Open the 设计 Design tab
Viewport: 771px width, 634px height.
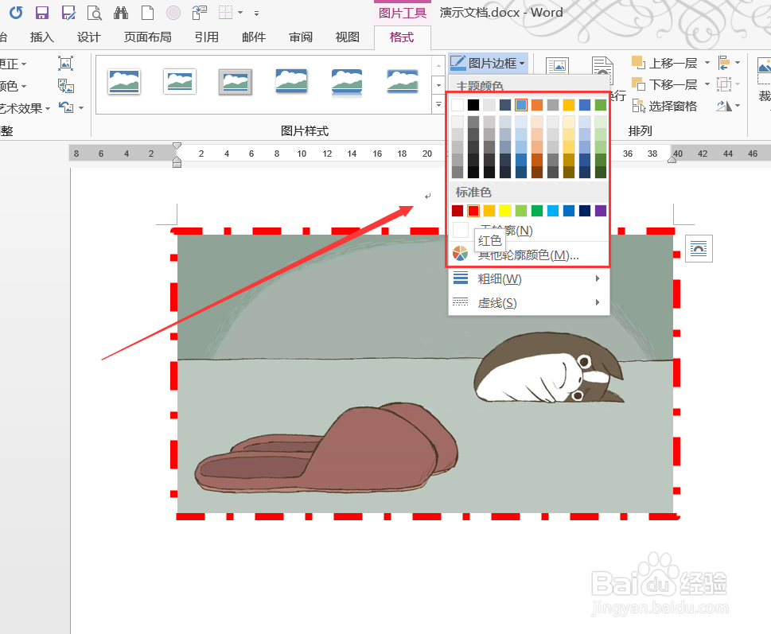89,37
